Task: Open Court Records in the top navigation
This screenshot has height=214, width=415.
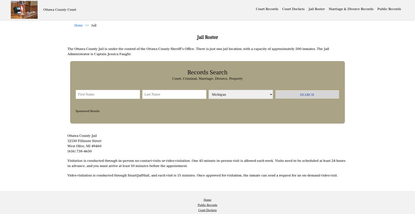Action: pos(267,9)
